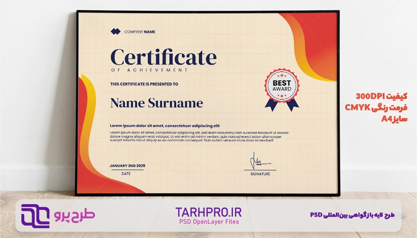
Task: Select the bold Lorem ipsum heading line
Action: tap(164, 126)
